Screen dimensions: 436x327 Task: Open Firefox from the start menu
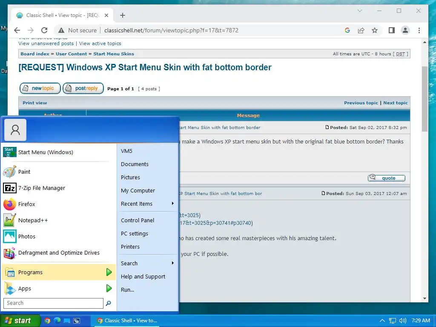pos(58,204)
